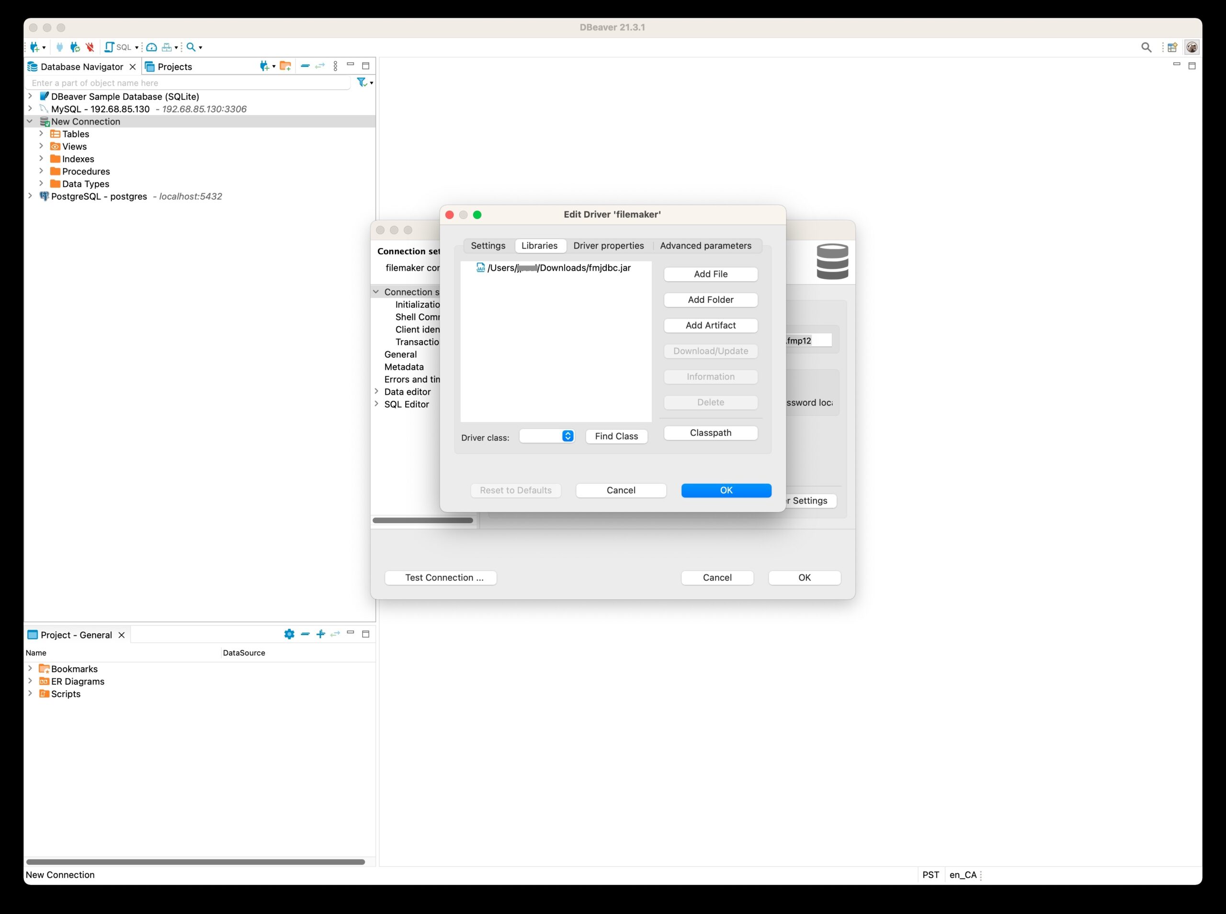Screen dimensions: 1226x914
Task: Close the Project - General tab
Action: pyautogui.click(x=122, y=635)
